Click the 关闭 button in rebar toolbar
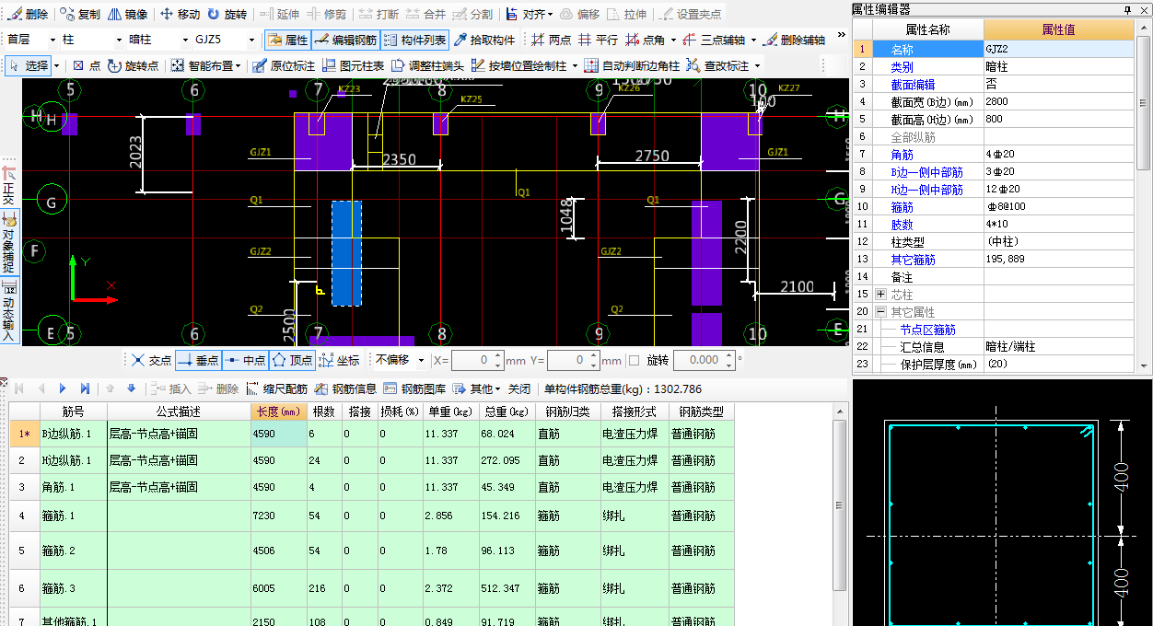 [x=519, y=388]
